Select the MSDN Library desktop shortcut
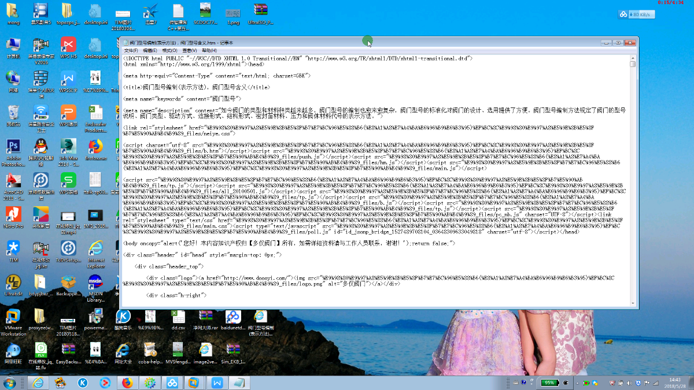This screenshot has width=694, height=390. (95, 288)
